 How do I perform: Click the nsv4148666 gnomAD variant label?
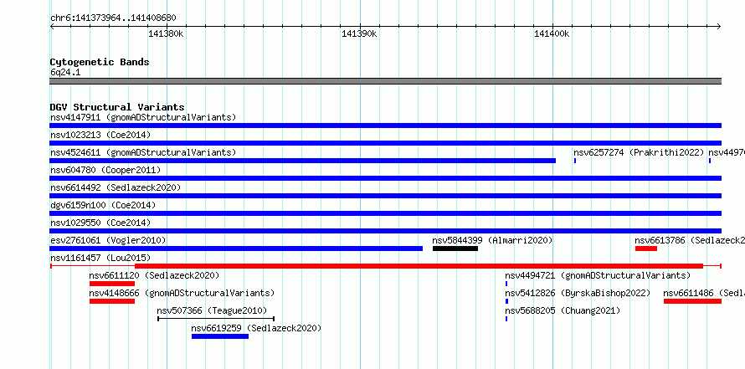pyautogui.click(x=182, y=293)
